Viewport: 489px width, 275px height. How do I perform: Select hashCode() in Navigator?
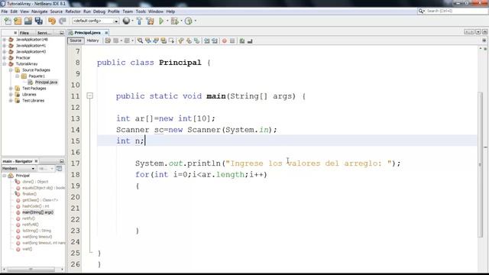tap(36, 206)
